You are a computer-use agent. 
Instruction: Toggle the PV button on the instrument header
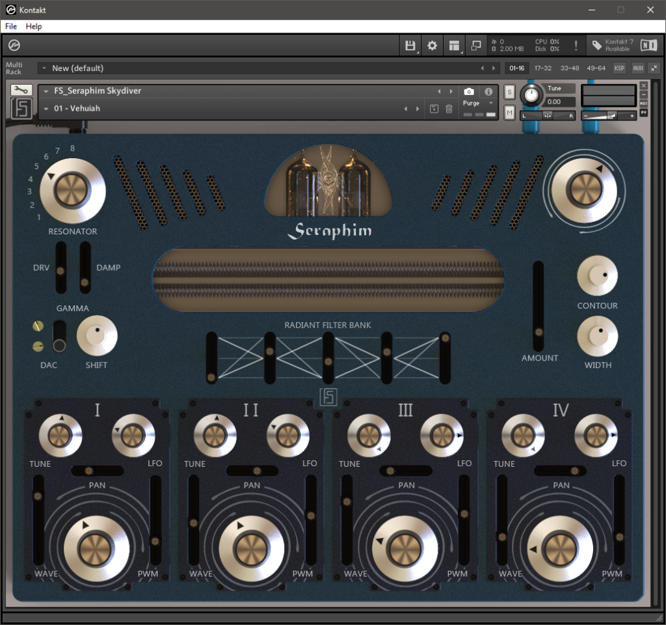tap(644, 112)
